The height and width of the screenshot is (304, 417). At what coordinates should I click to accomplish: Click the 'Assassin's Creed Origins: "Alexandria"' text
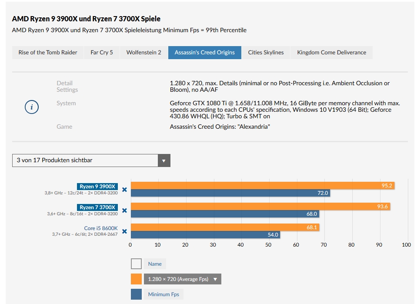220,127
